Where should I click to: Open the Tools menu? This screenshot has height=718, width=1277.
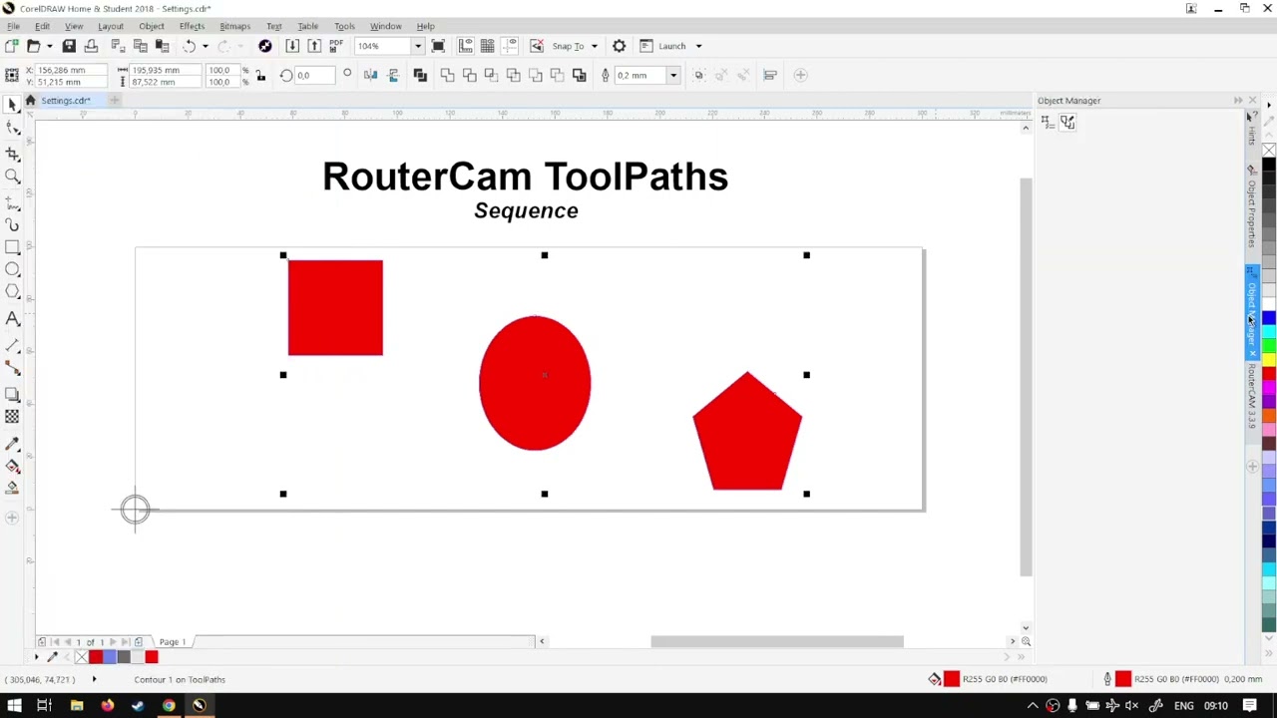pos(344,26)
